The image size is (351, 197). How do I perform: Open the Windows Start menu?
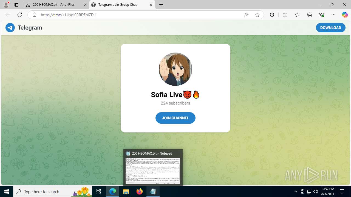[x=7, y=192]
